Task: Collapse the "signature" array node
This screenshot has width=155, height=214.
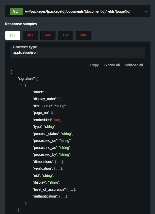Action: [x=14, y=79]
